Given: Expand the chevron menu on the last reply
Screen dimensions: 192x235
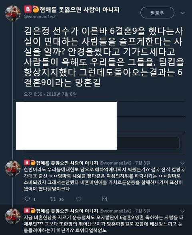Looking at the screenshot, I should click(x=182, y=211).
